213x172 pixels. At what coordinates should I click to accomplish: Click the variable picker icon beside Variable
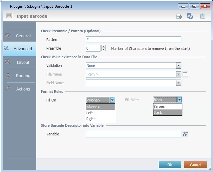pyautogui.click(x=185, y=134)
